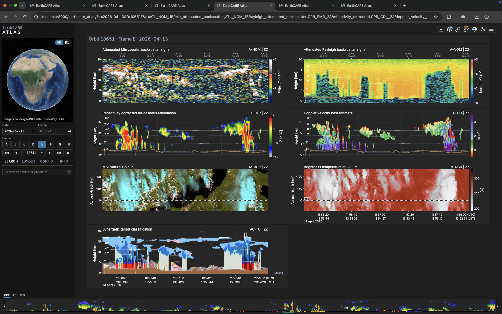Select frame D
The width and height of the screenshot is (502, 314).
(x=33, y=144)
